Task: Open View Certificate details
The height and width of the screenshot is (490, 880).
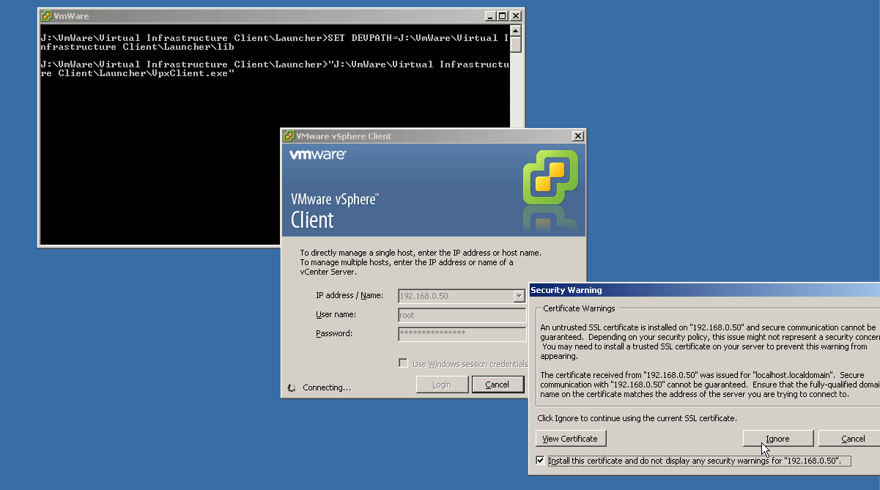Action: pos(571,439)
